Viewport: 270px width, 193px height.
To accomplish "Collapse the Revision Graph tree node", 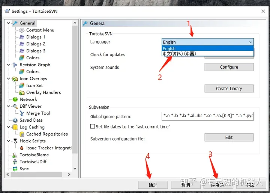I will click(x=9, y=65).
